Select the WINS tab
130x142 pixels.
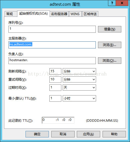75,14
